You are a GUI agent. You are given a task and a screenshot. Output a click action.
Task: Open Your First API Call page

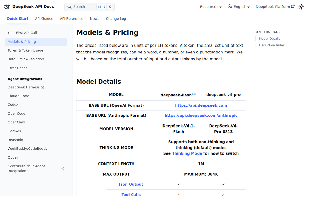[36, 33]
